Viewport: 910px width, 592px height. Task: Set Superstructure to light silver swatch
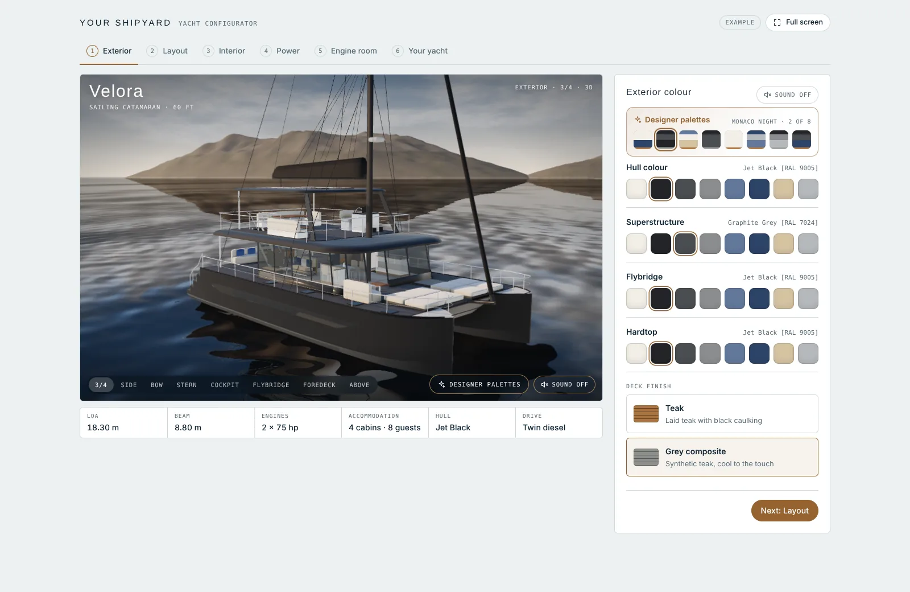click(x=808, y=244)
